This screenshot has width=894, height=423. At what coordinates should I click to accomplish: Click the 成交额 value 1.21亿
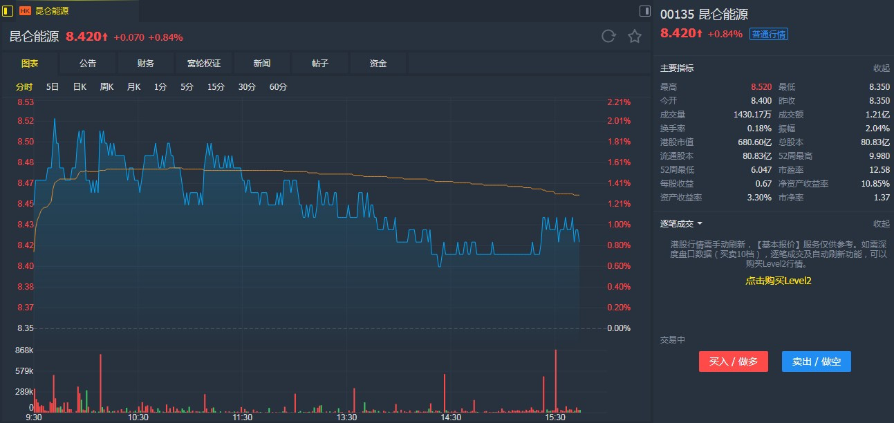(x=877, y=114)
